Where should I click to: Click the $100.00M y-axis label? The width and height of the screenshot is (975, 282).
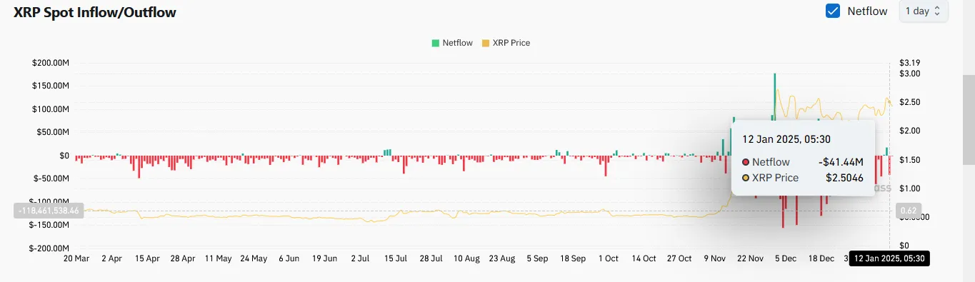[50, 109]
